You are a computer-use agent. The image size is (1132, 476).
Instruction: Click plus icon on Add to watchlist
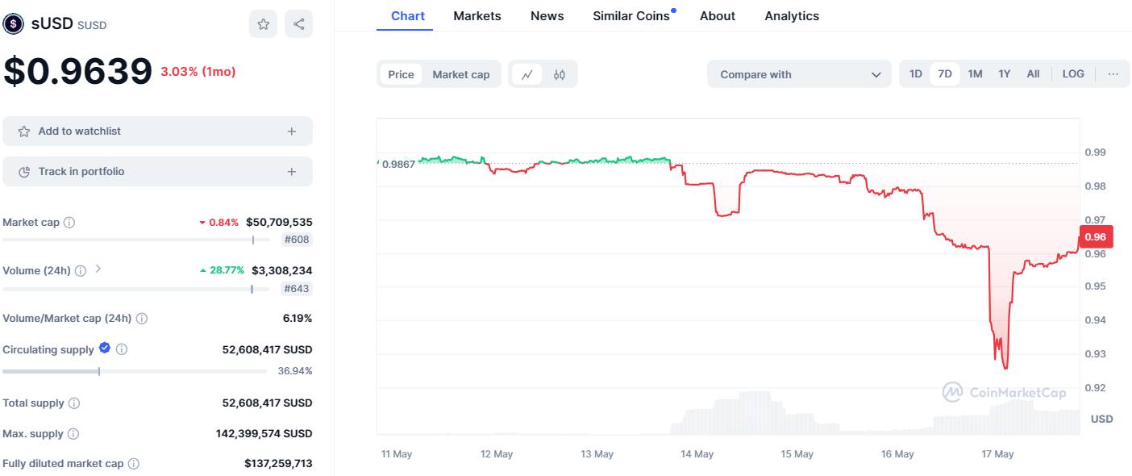click(292, 131)
